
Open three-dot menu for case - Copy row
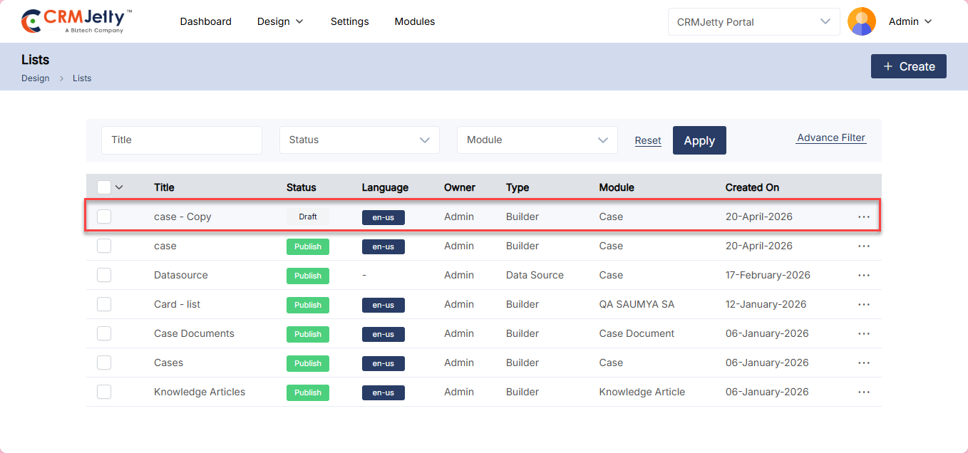click(x=864, y=217)
